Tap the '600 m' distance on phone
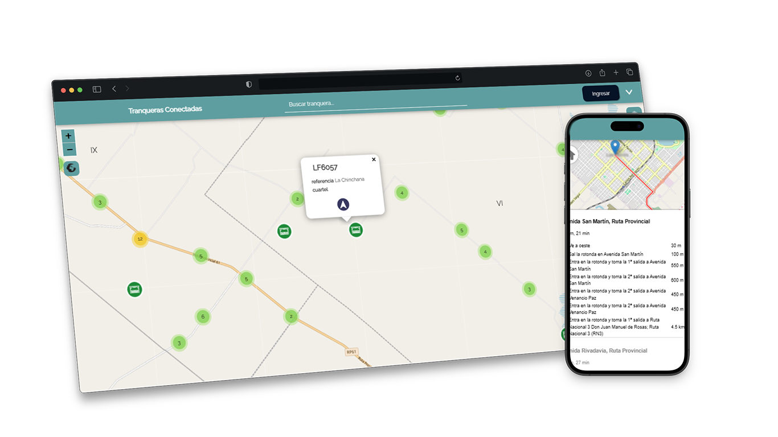This screenshot has width=778, height=437. click(677, 280)
